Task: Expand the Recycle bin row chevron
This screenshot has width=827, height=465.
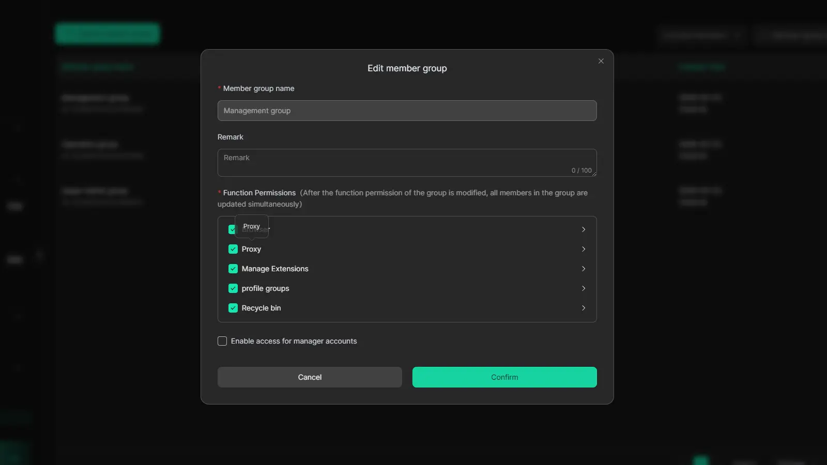Action: click(x=583, y=308)
